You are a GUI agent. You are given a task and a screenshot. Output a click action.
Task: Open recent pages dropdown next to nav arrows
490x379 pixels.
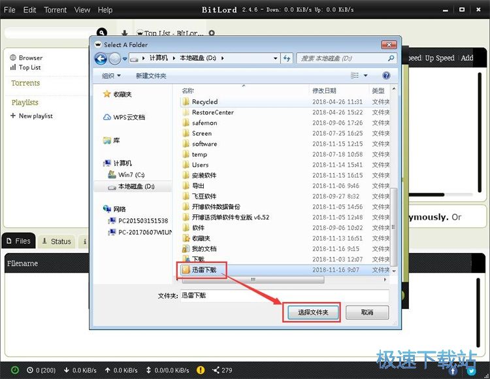coord(125,59)
